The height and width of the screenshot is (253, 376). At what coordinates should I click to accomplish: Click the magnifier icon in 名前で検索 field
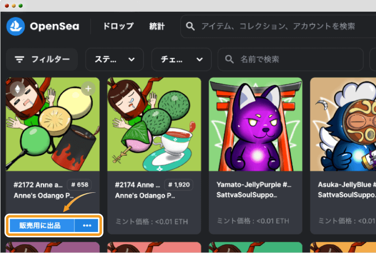coord(229,59)
